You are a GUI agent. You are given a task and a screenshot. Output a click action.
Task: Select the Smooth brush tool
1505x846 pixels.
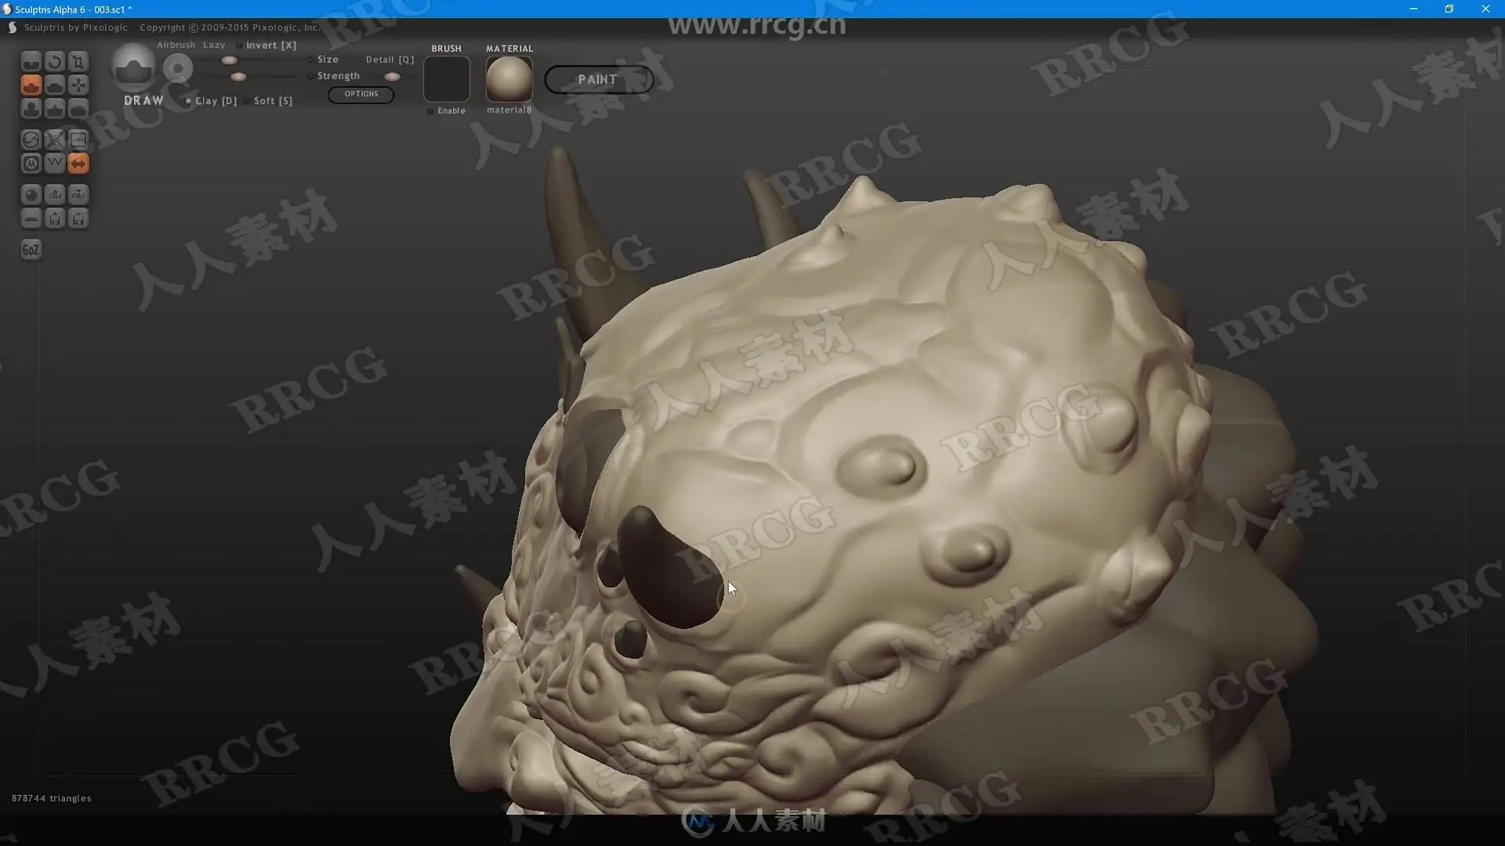tap(78, 109)
